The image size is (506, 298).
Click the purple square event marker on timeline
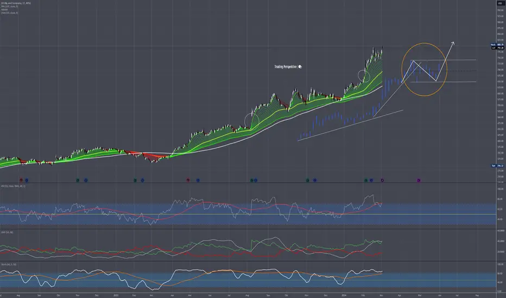419,180
